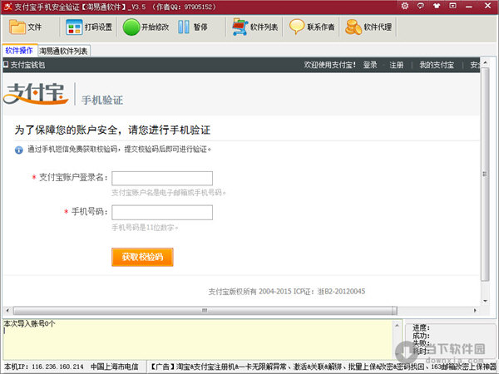499x374 pixels.
Task: Click the horizontal scroll right arrow
Action: pyautogui.click(x=475, y=310)
